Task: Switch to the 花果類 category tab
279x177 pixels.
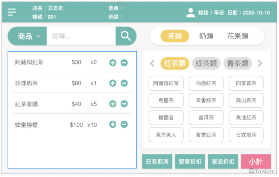Action: pos(237,36)
